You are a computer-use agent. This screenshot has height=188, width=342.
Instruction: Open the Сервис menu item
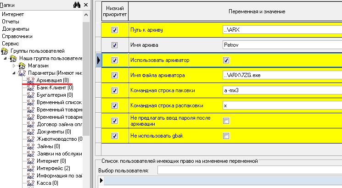11,44
